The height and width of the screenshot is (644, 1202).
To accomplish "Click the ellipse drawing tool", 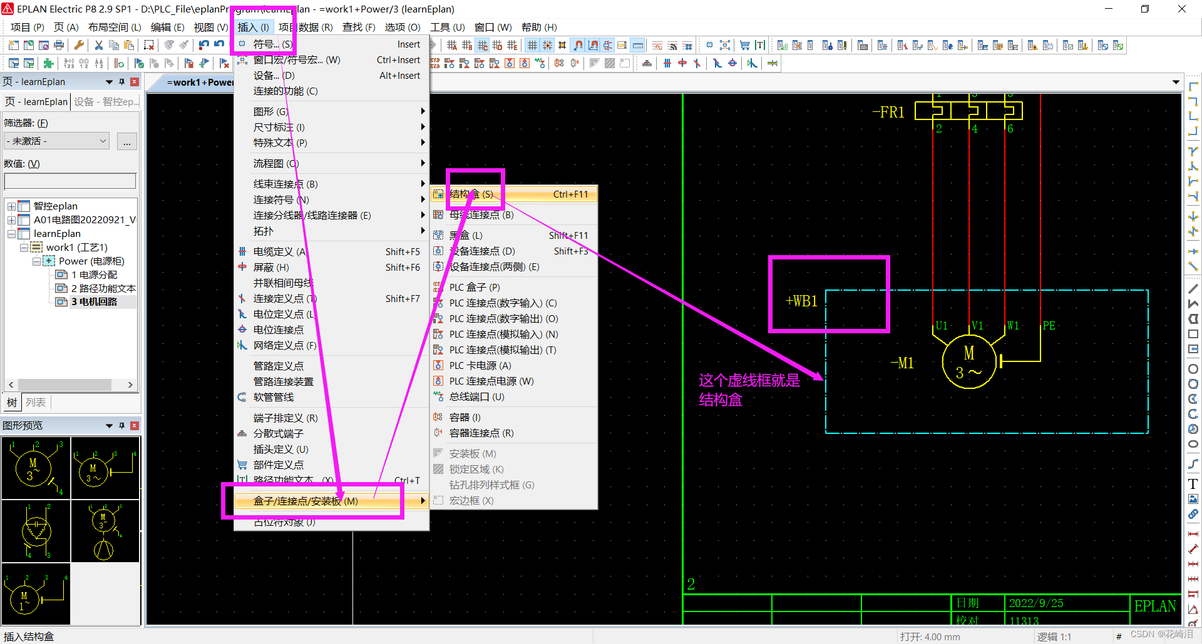I will tap(1193, 444).
